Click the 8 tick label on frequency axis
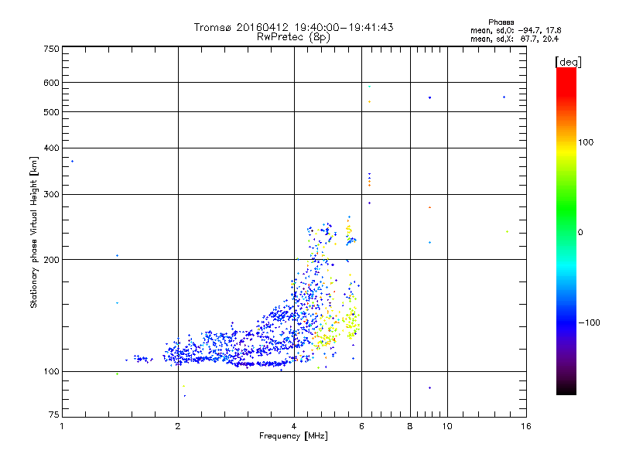This screenshot has height=464, width=619. [410, 426]
